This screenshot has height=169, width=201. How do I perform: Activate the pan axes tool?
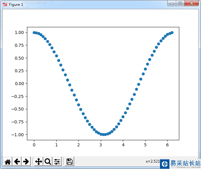39,161
